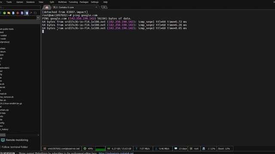
Task: Click the Split menu item
Action: coord(52,2)
